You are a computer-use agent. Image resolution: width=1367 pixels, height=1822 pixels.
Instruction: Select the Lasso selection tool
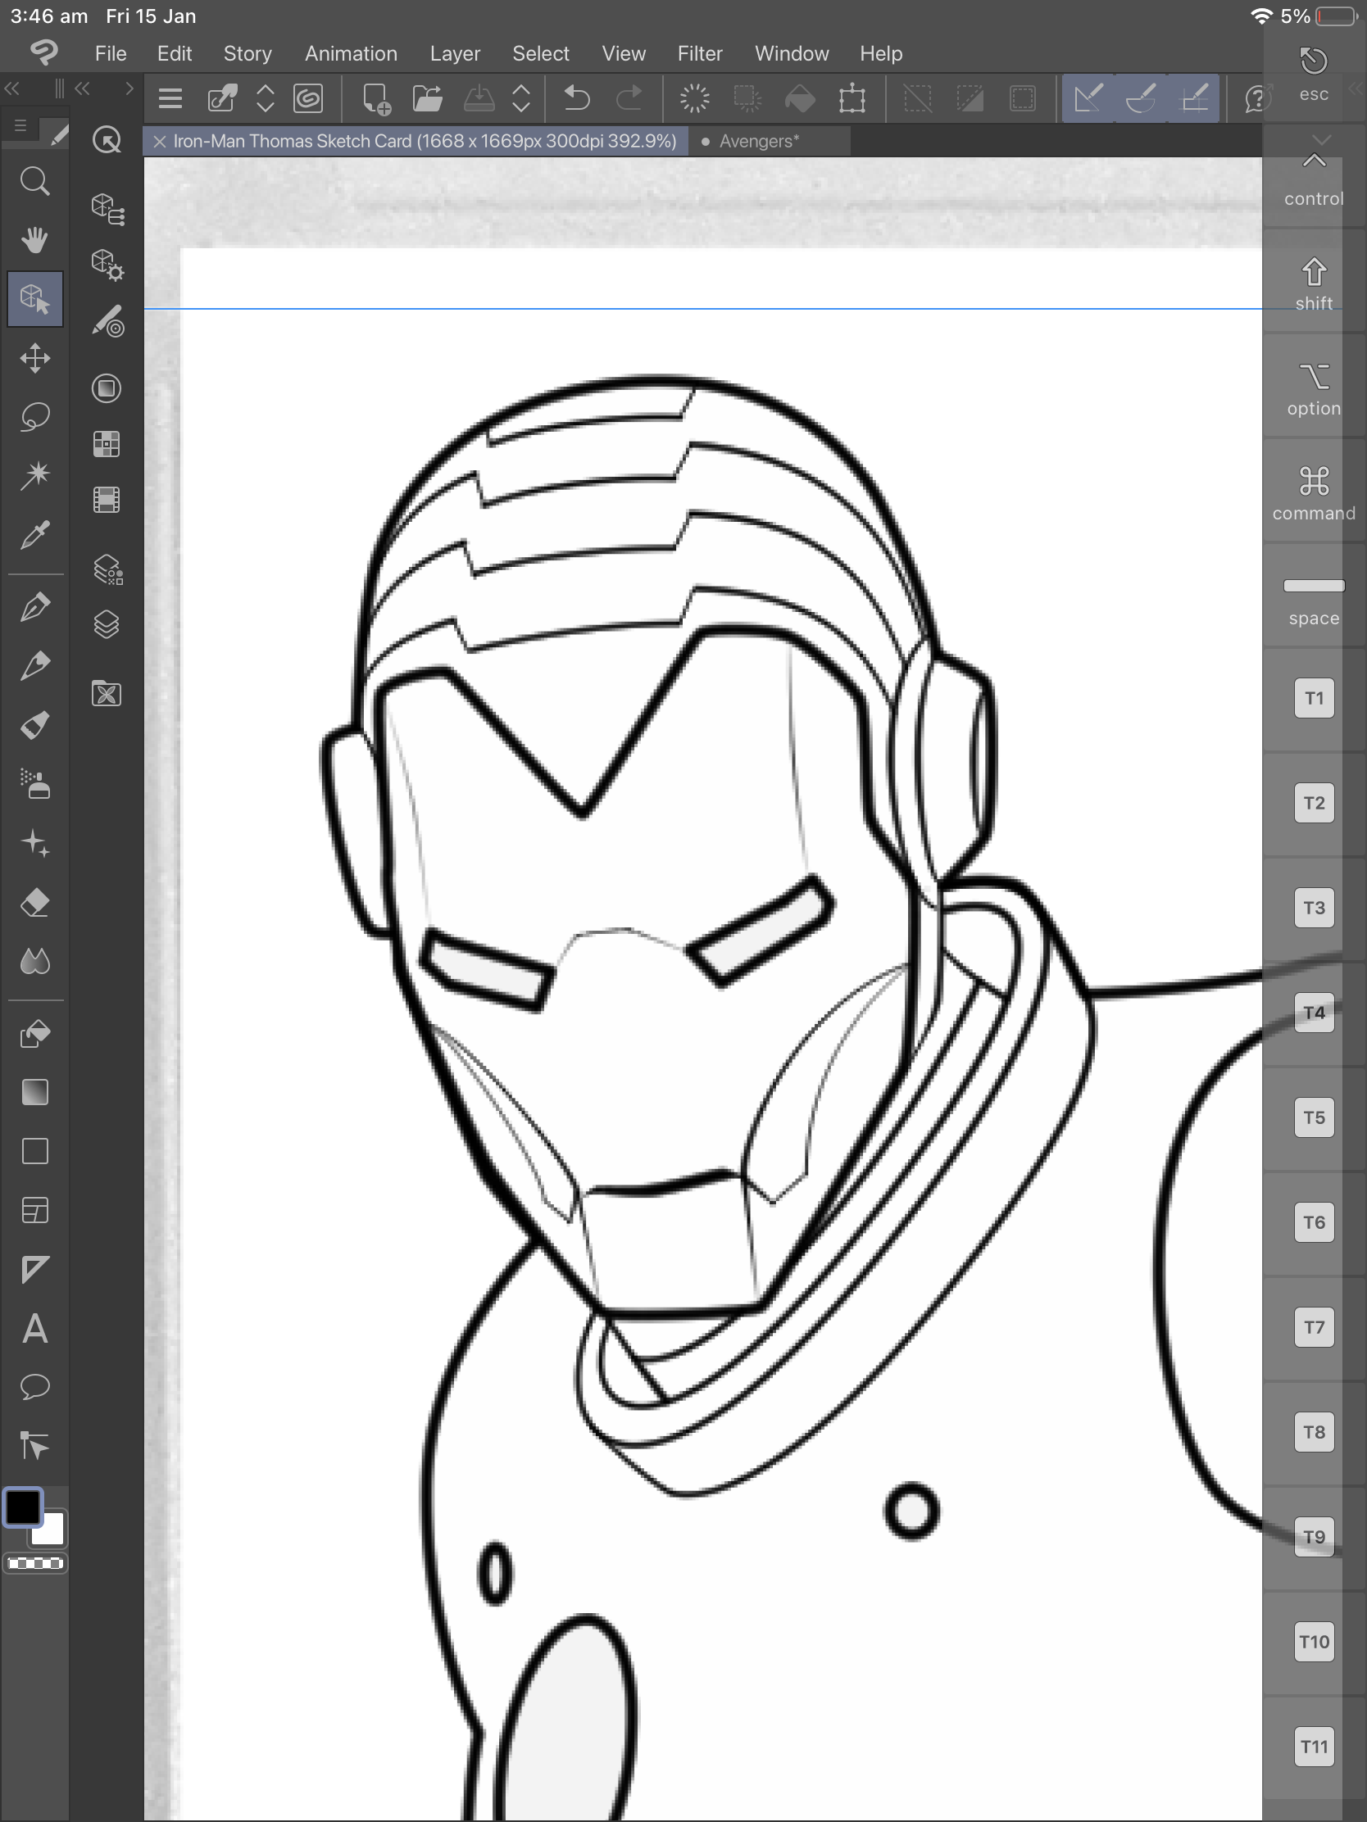34,417
